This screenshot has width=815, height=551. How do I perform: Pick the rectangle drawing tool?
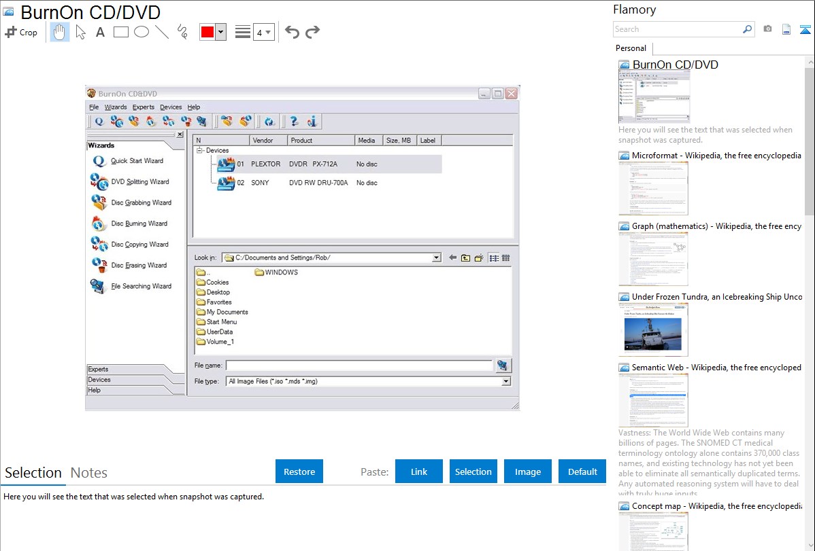pos(120,32)
